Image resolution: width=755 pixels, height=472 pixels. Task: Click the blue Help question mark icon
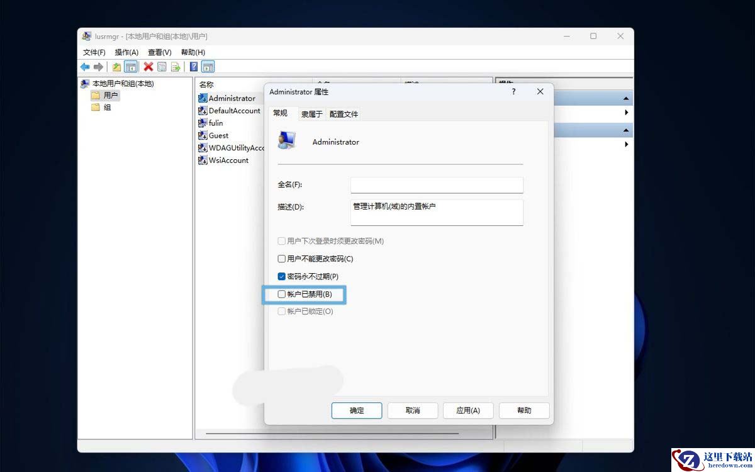click(194, 67)
